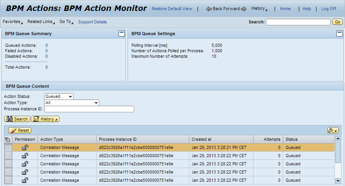
Task: Click the Reset button with eraser
Action: (x=20, y=130)
